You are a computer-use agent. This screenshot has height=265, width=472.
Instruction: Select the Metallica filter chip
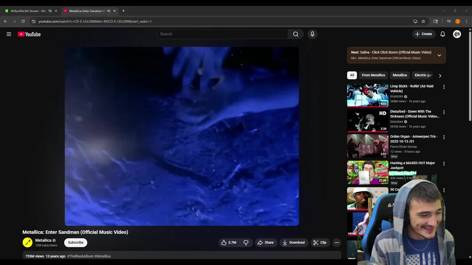(400, 75)
